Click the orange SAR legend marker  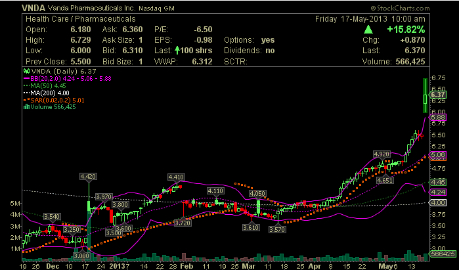pyautogui.click(x=28, y=100)
